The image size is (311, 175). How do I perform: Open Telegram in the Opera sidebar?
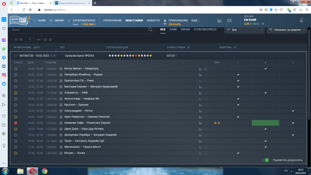click(x=3, y=57)
